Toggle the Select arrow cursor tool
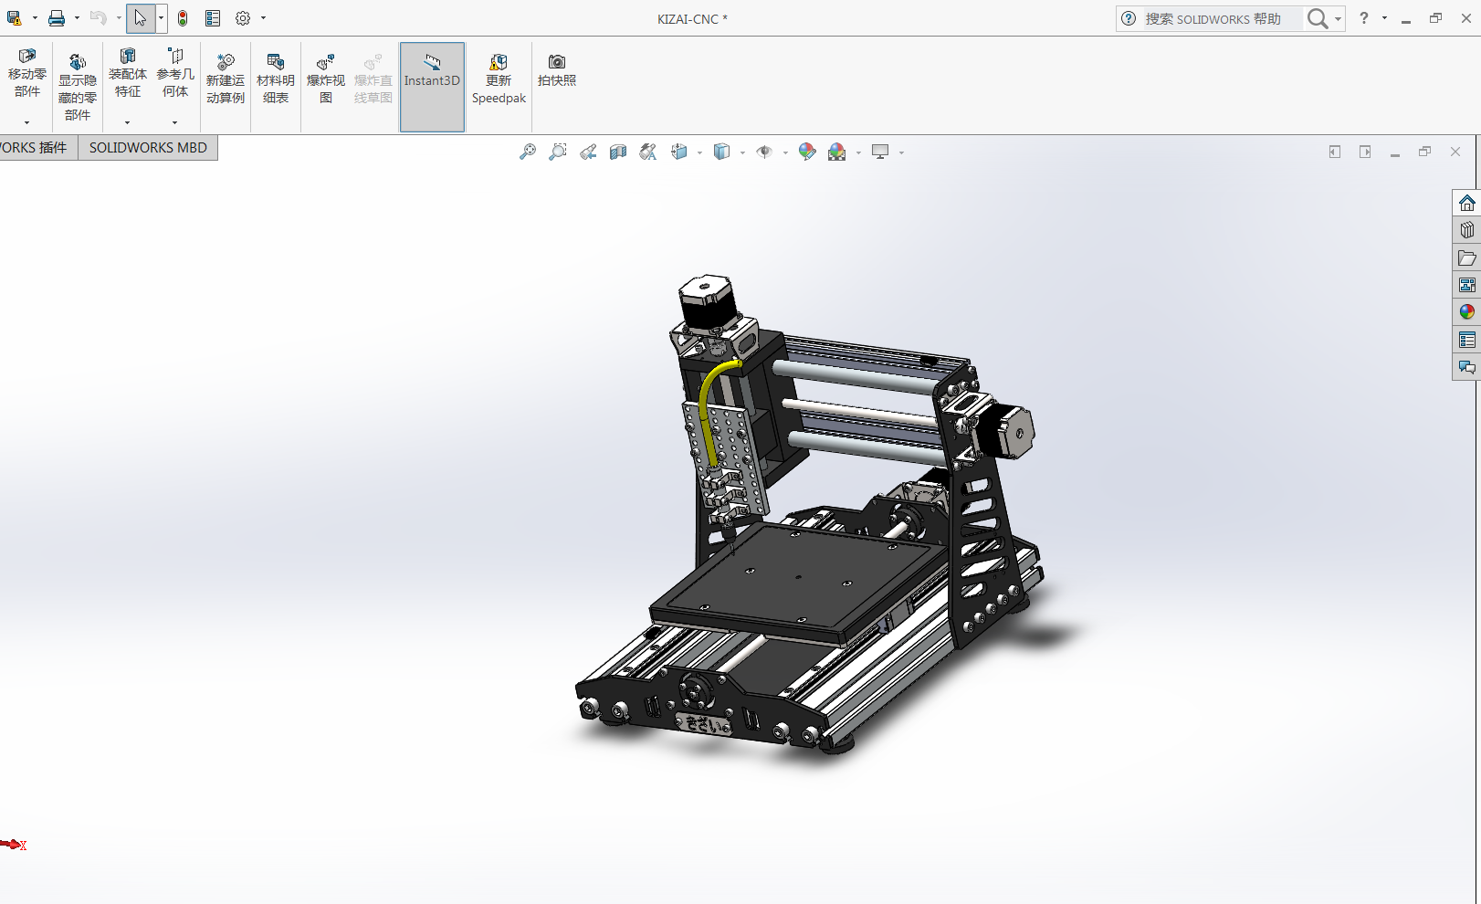The height and width of the screenshot is (904, 1481). [x=140, y=18]
